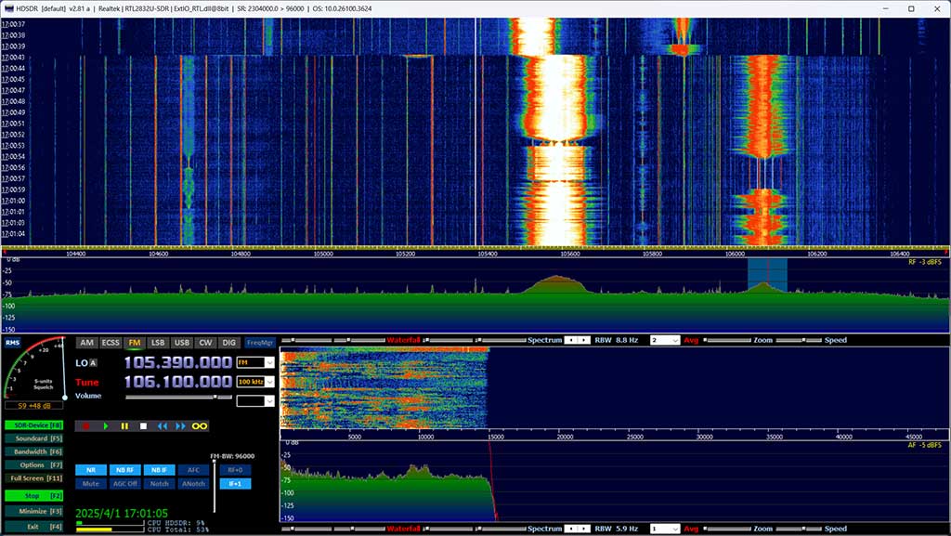Viewport: 951px width, 536px height.
Task: Click the LO frequency display 105.390.000
Action: click(x=178, y=362)
